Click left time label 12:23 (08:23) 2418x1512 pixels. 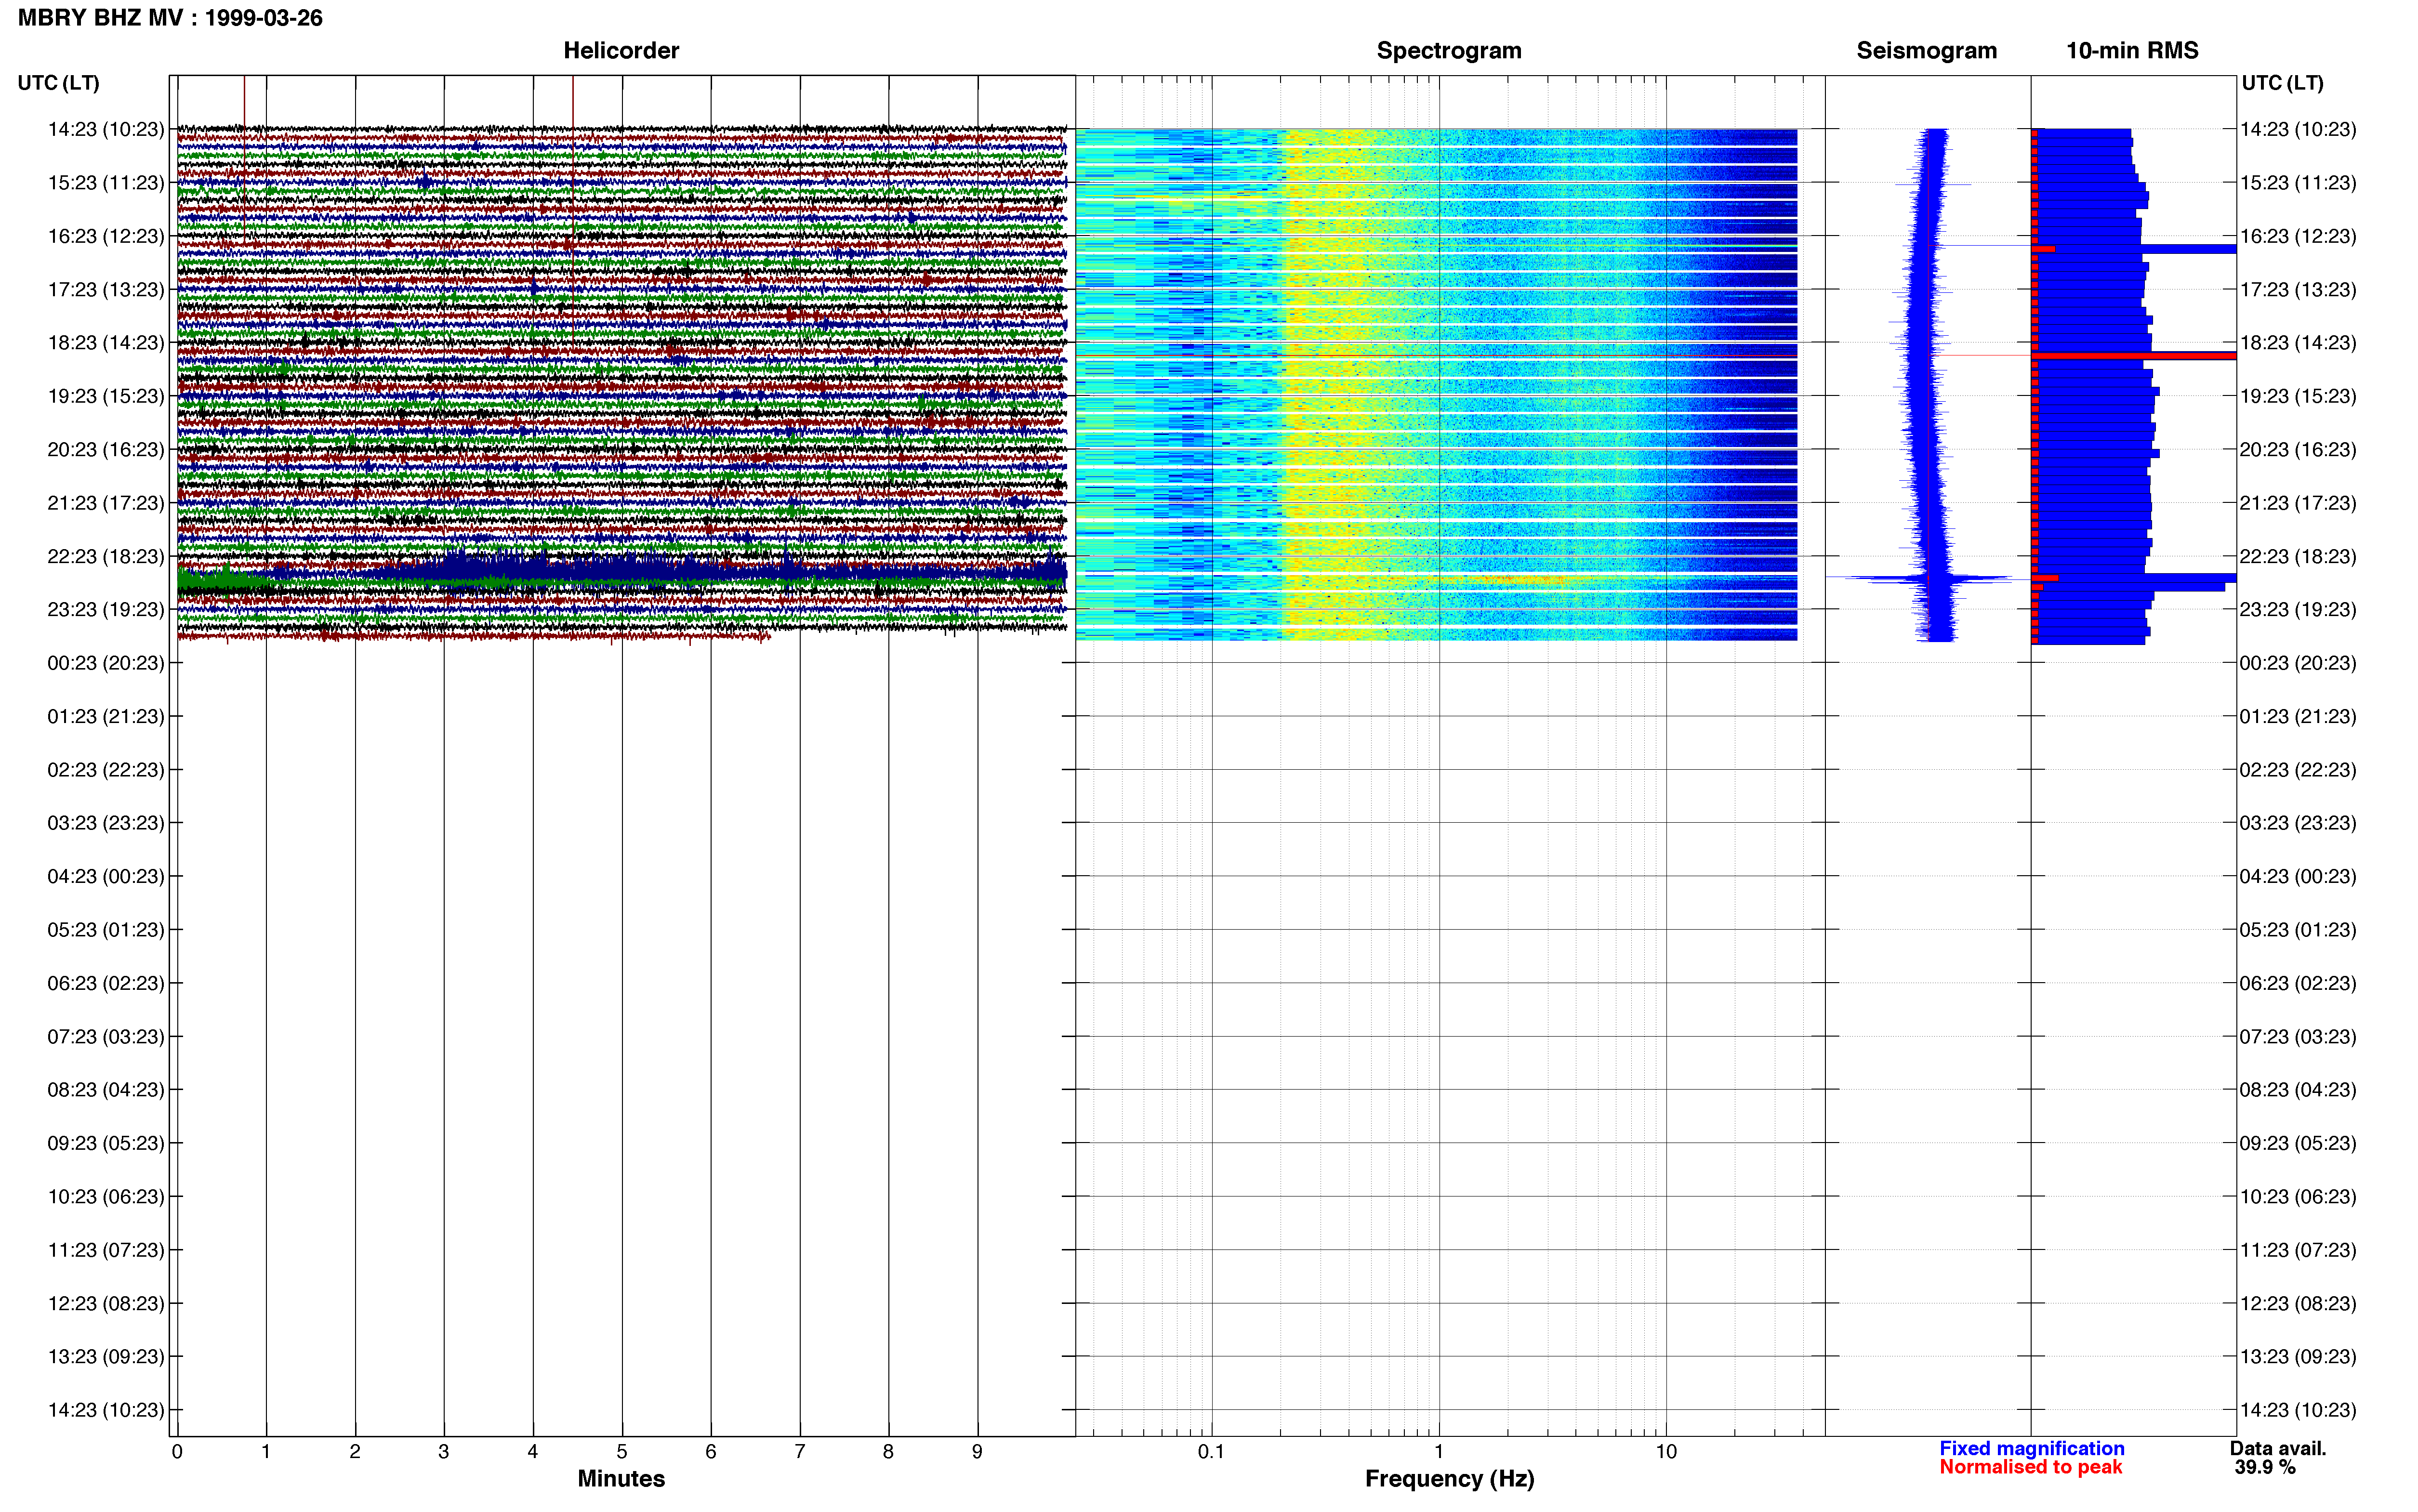click(x=105, y=1303)
